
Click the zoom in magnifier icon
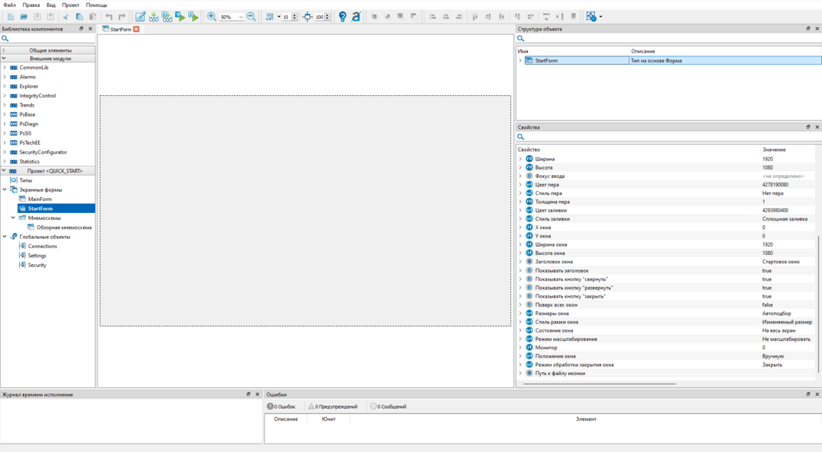click(212, 17)
